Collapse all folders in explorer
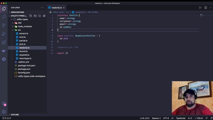This screenshot has width=213, height=120. point(44,16)
